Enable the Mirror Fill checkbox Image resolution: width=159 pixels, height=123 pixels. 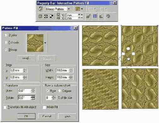[44, 107]
